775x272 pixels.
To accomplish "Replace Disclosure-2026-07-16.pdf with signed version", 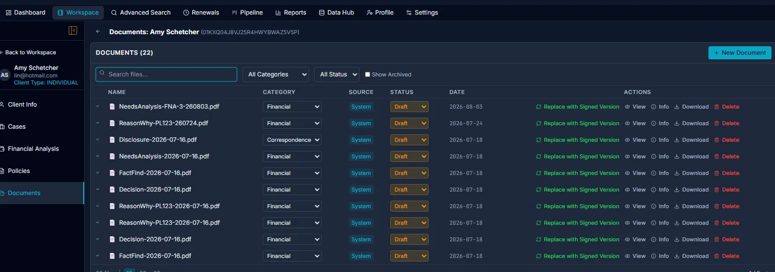I will [x=577, y=140].
